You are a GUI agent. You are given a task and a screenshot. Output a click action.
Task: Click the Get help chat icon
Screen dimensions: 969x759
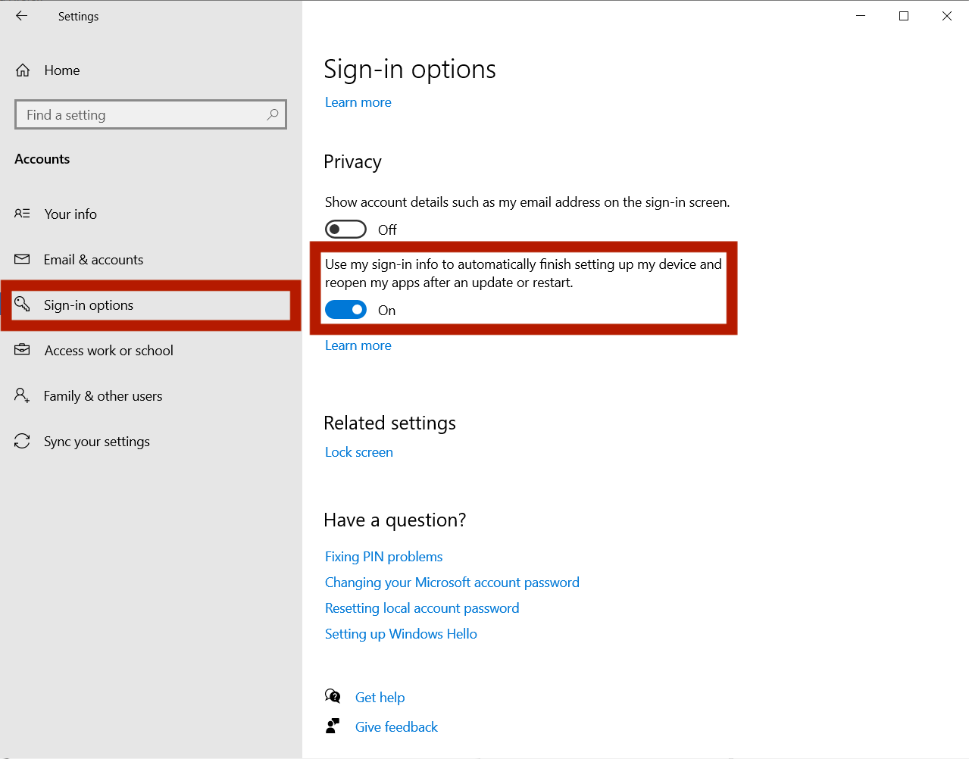(333, 696)
